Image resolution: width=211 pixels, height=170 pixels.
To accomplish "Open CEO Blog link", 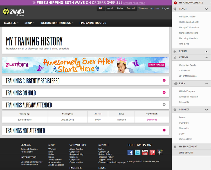I will pos(184,123).
